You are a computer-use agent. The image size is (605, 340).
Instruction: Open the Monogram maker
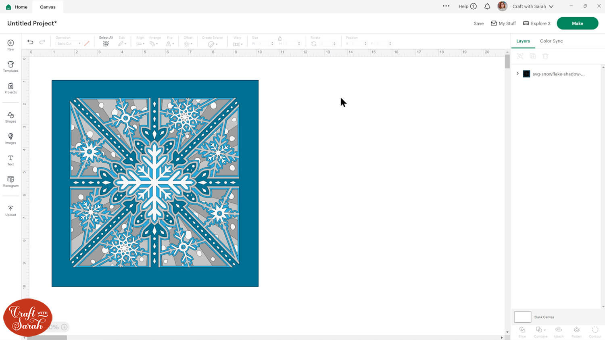(x=10, y=181)
